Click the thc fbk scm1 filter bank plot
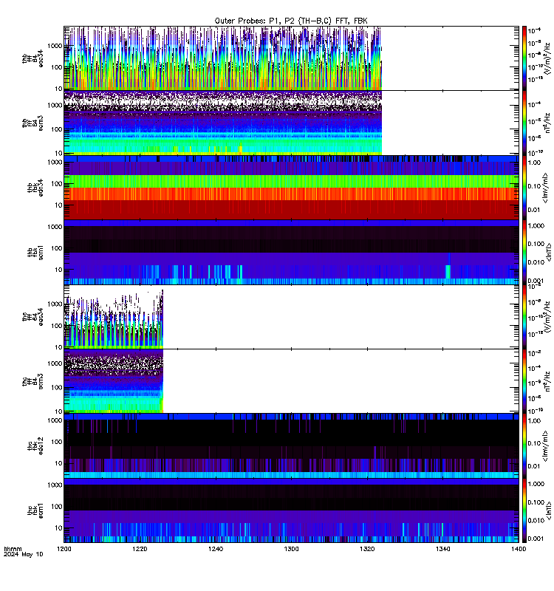 click(x=291, y=510)
